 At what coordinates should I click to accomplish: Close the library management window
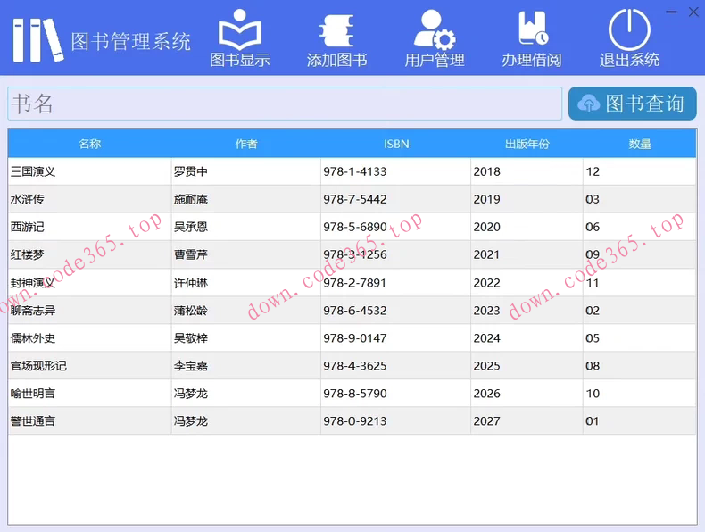coord(693,12)
